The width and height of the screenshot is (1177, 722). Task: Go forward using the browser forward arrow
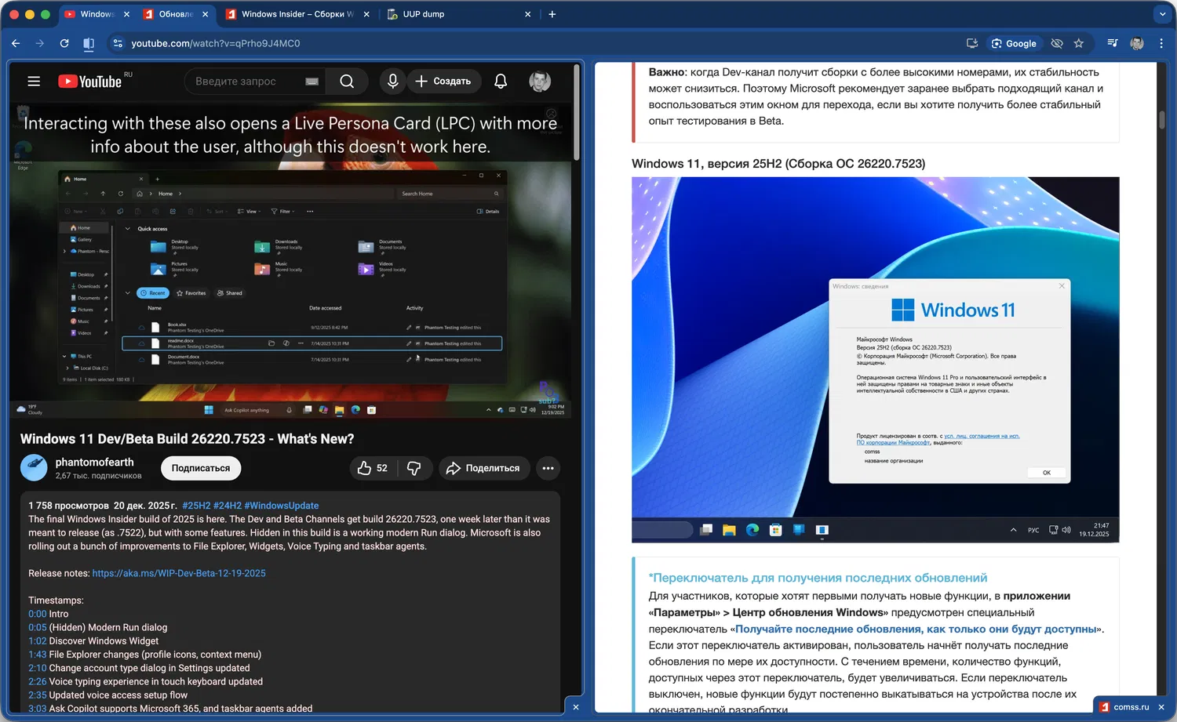[x=40, y=43]
